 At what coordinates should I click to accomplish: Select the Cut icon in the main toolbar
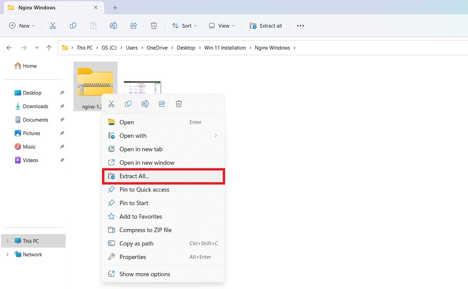(53, 26)
